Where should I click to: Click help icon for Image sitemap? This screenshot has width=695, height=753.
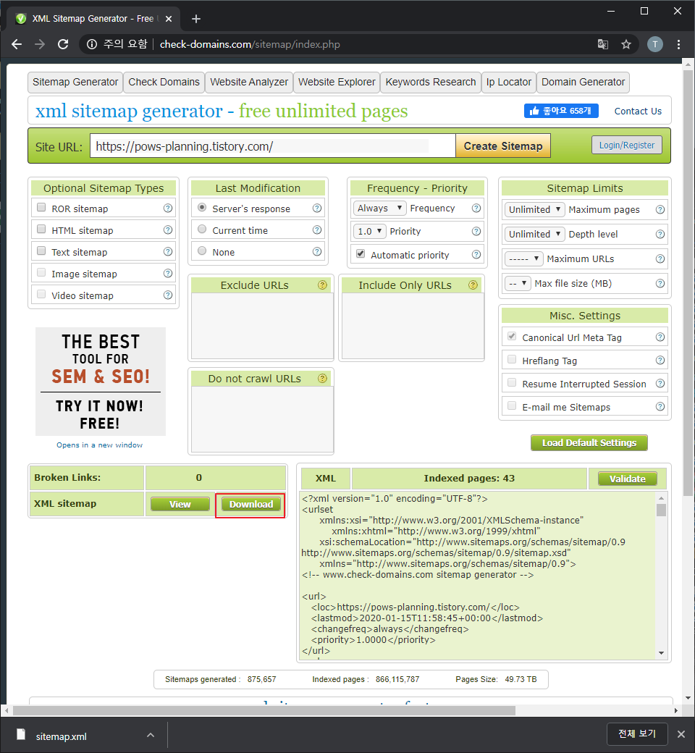click(x=168, y=273)
